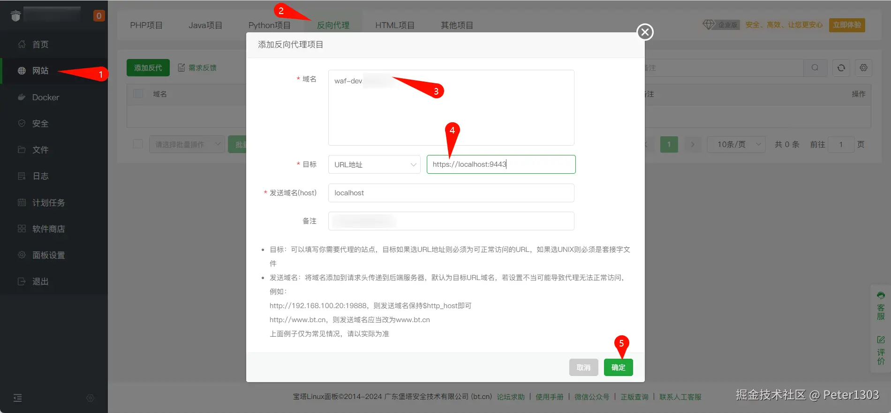Image resolution: width=891 pixels, height=413 pixels.
Task: Refresh the proxy list
Action: pyautogui.click(x=841, y=68)
